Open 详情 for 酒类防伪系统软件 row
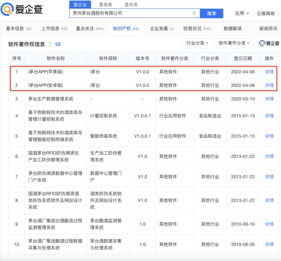The height and width of the screenshot is (261, 281). pyautogui.click(x=269, y=200)
